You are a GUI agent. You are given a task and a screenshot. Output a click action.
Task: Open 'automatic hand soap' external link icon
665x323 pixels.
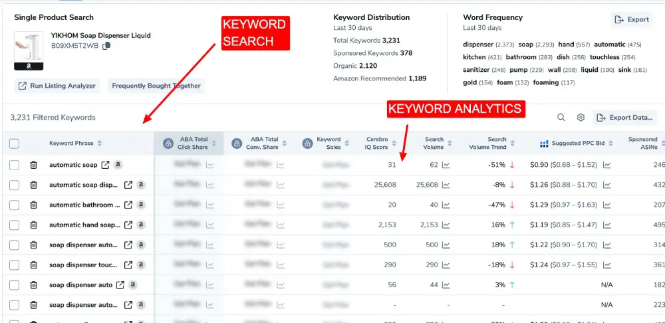coord(128,225)
